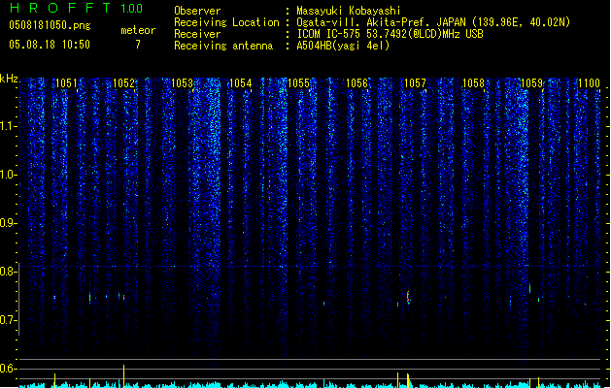Click the 0.7 kHz frequency axis label

pyautogui.click(x=8, y=320)
